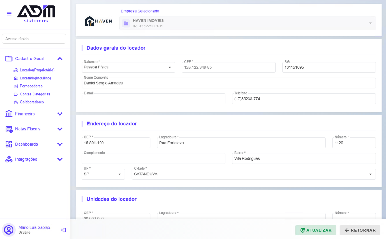
Task: Open the Empresa Selecionada dropdown arrow
Action: tap(371, 23)
